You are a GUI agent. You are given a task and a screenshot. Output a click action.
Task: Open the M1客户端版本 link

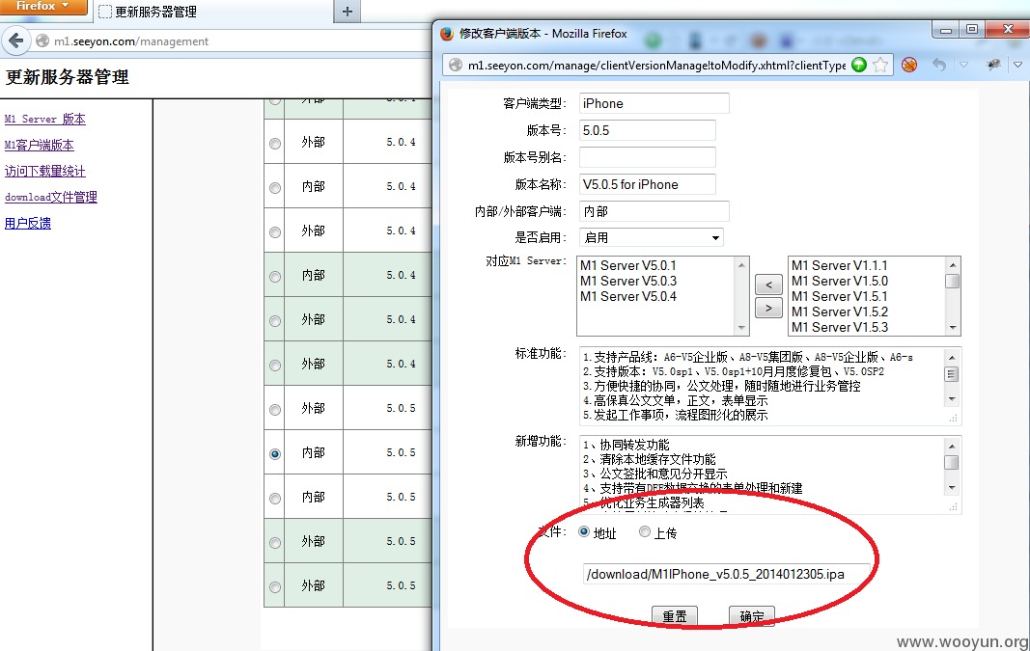(x=40, y=145)
